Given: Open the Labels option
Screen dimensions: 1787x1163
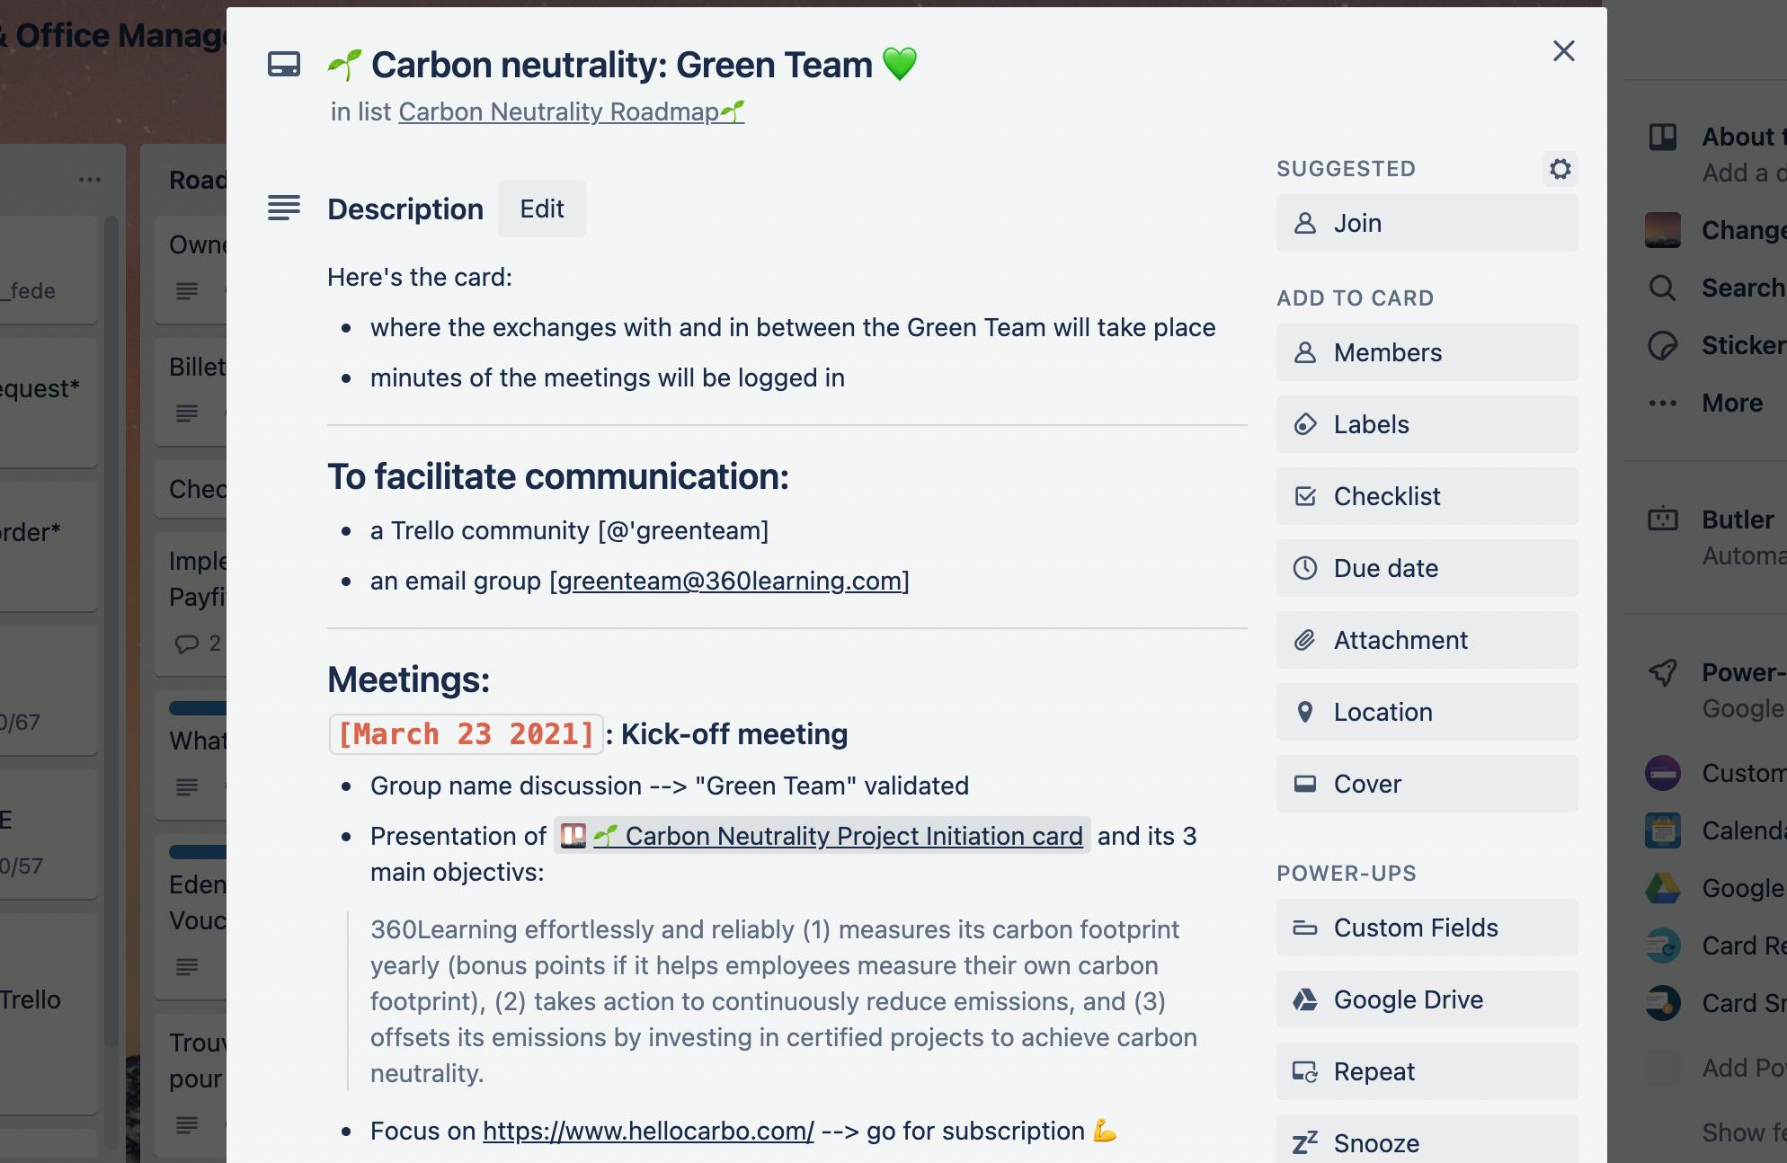Looking at the screenshot, I should click(1427, 424).
